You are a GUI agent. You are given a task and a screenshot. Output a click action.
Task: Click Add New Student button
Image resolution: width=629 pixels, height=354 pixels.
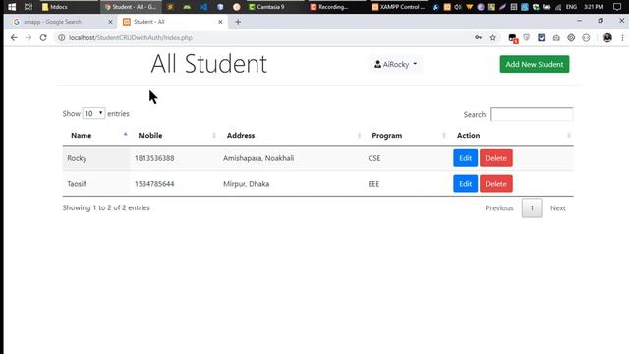[x=535, y=64]
